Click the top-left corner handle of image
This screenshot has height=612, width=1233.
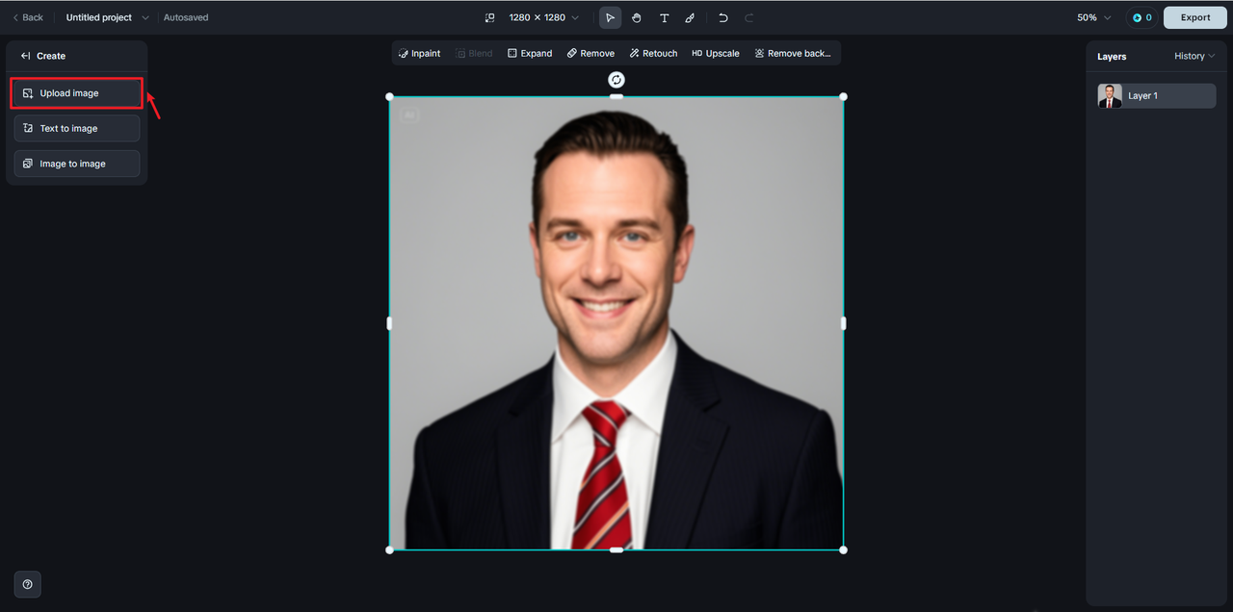click(389, 96)
